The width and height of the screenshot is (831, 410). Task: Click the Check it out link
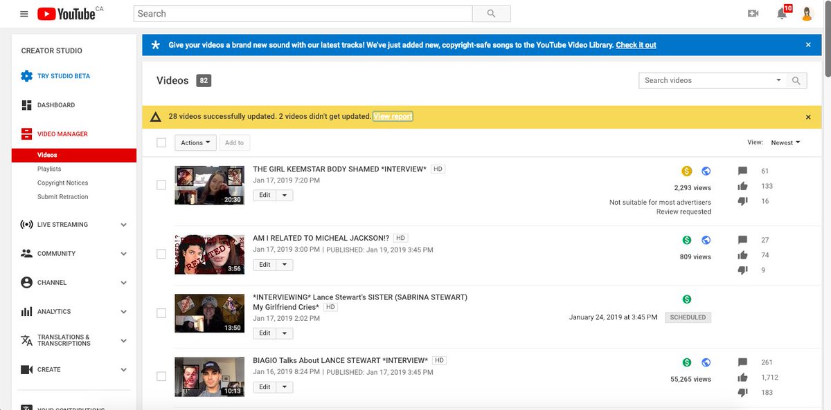(636, 45)
